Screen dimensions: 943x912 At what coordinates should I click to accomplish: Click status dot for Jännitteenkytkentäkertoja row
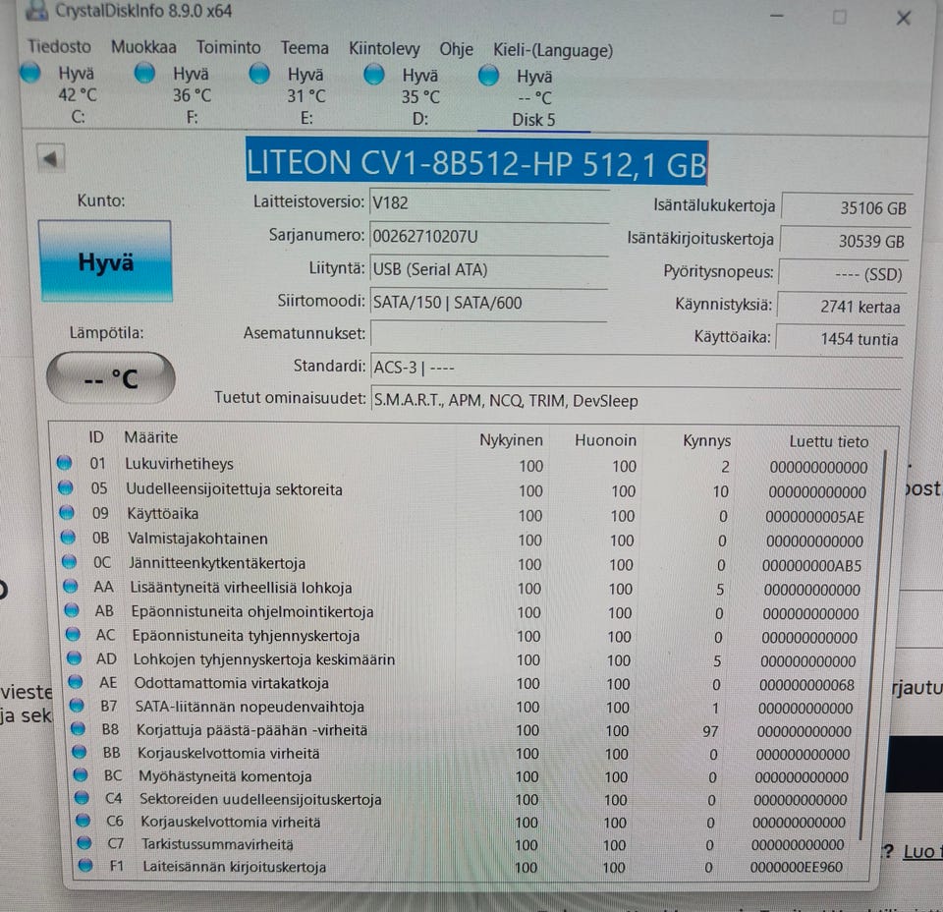coord(70,561)
